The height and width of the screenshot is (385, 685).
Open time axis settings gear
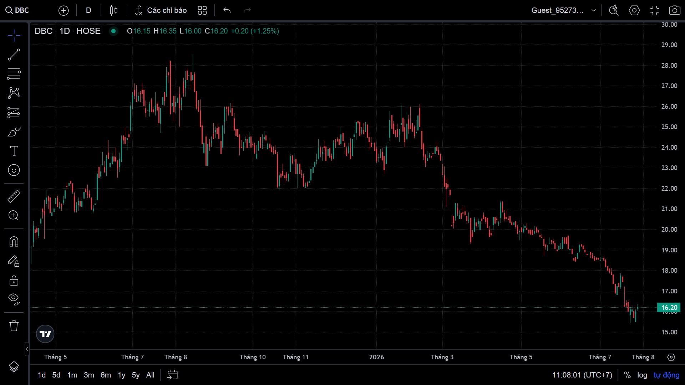671,357
